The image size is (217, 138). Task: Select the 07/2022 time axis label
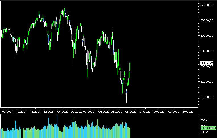(x=145, y=112)
